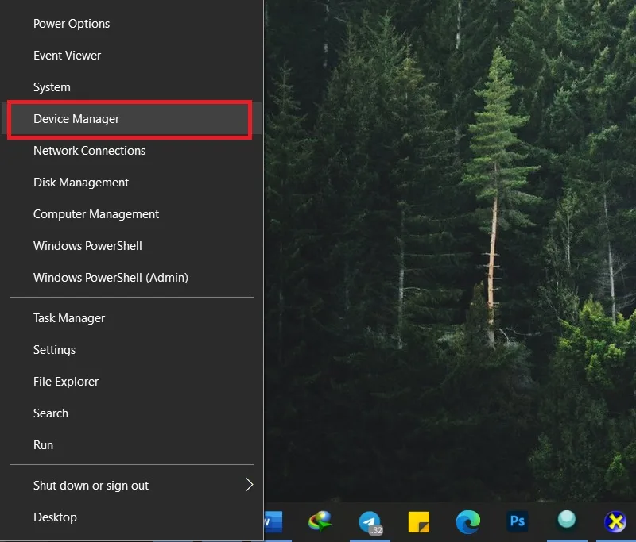Open the blue circle X taskbar icon
636x542 pixels.
tap(615, 521)
